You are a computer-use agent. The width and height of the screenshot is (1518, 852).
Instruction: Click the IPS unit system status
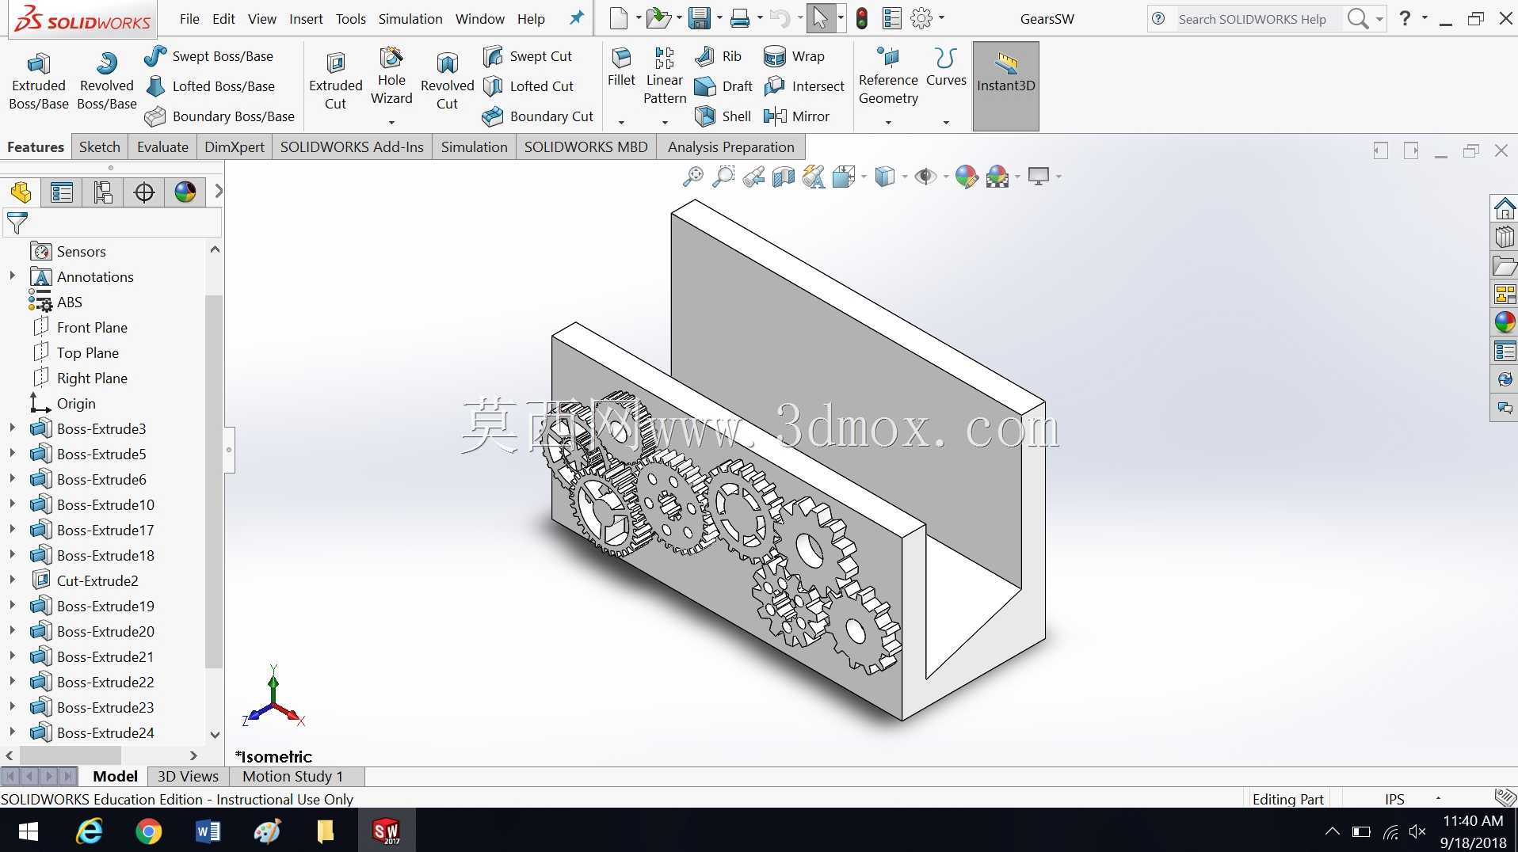click(x=1394, y=799)
